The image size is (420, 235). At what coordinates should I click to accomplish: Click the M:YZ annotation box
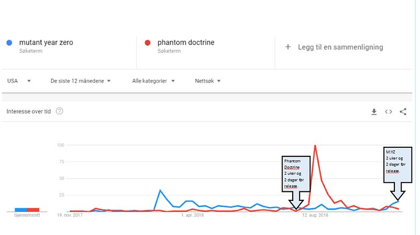(x=397, y=165)
